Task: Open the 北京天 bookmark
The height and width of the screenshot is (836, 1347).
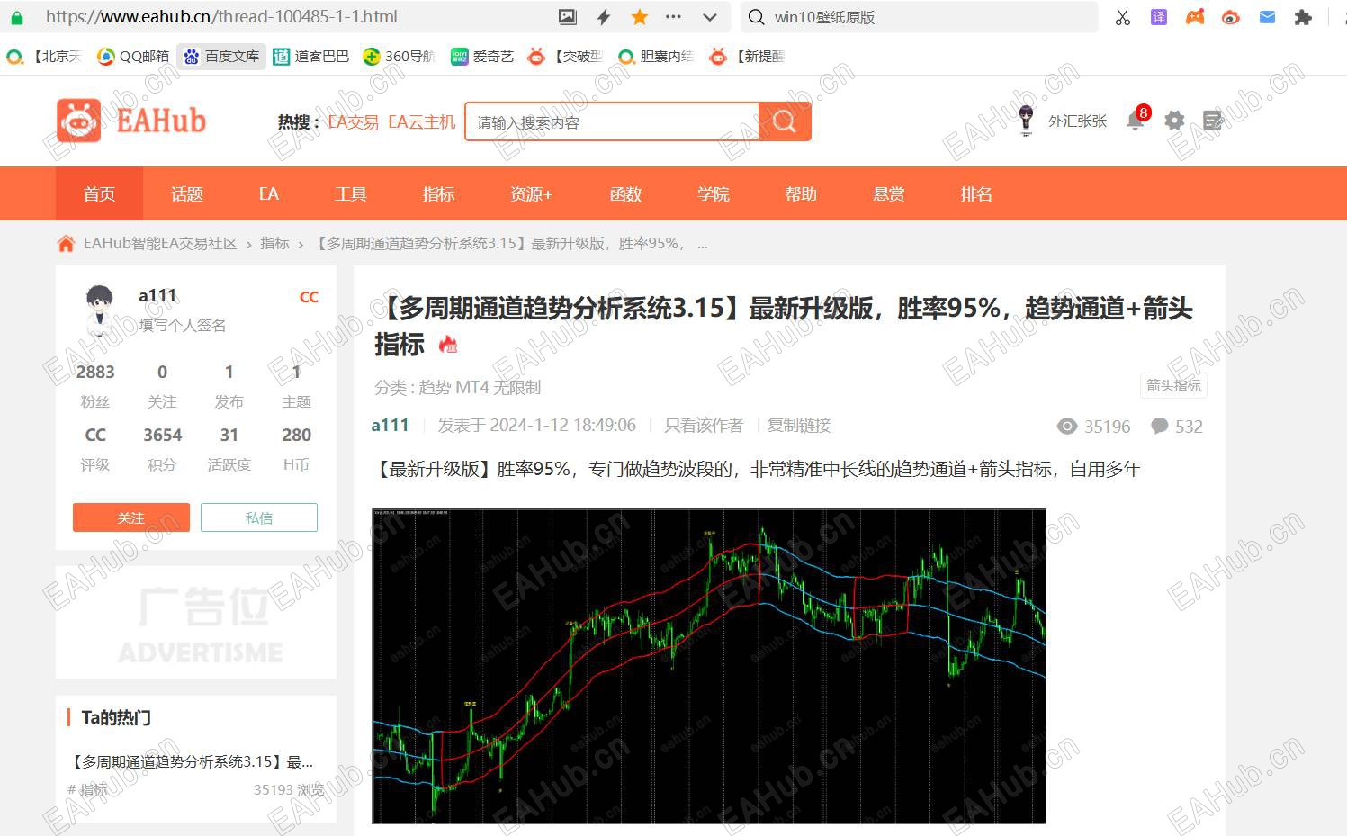Action: 44,57
